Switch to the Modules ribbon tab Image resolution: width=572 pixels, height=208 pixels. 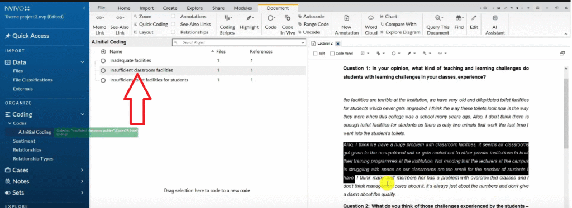click(243, 8)
